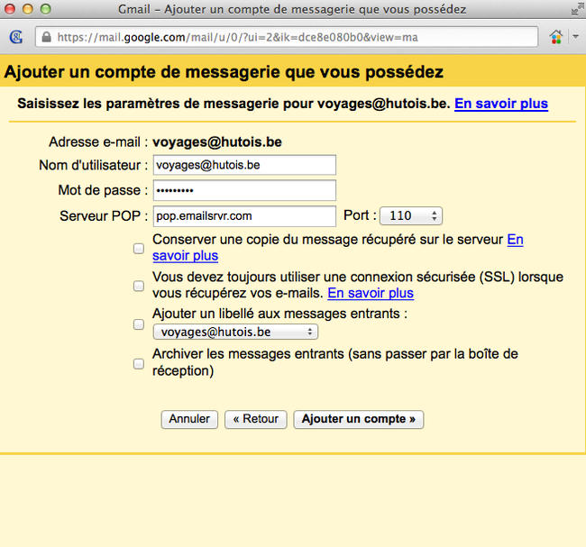
Task: Open the En savoir plus link in header
Action: tap(501, 104)
